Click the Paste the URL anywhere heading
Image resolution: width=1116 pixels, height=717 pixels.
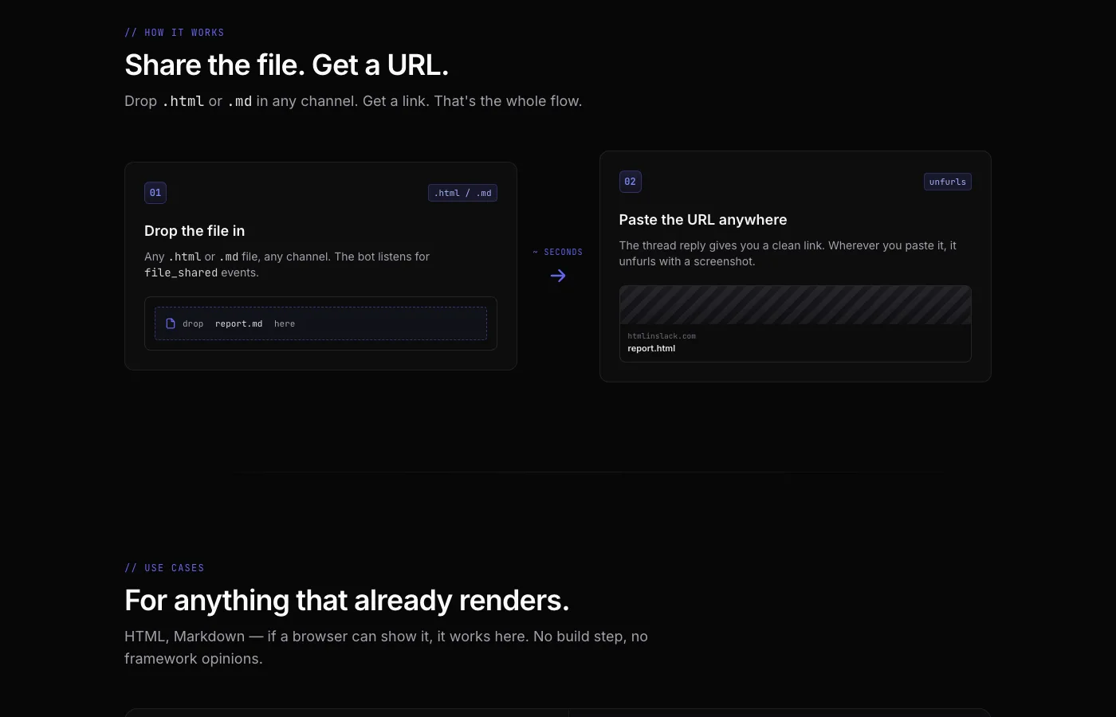(703, 220)
